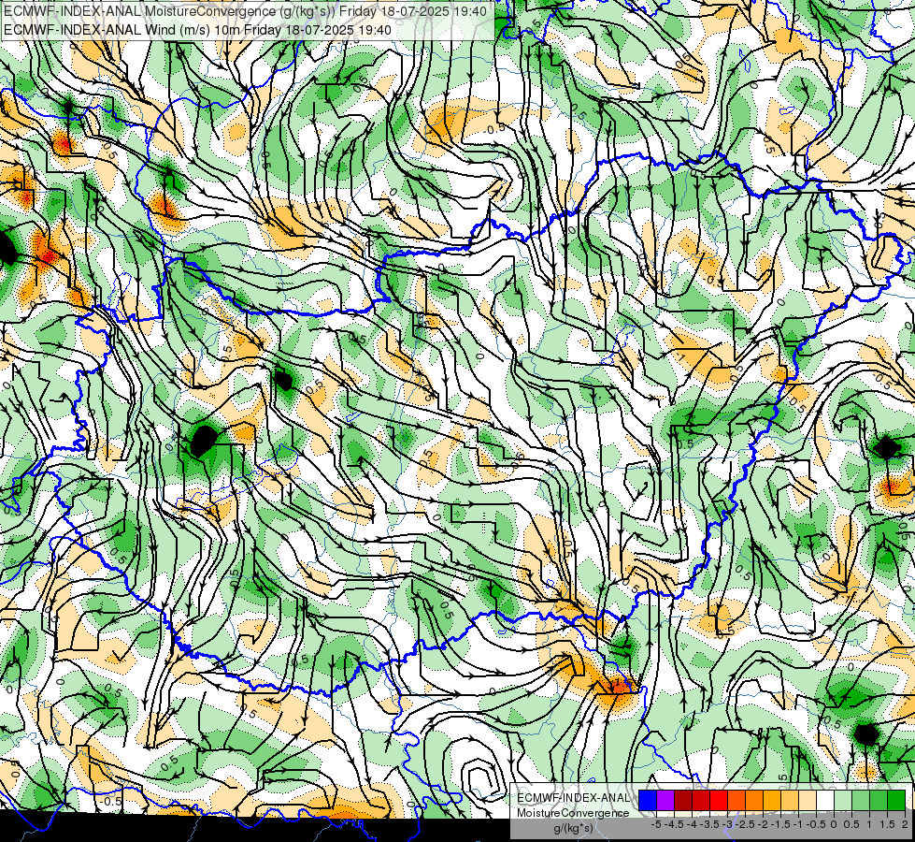
Task: Click the '-2.5' legend scale value
Action: pyautogui.click(x=745, y=824)
